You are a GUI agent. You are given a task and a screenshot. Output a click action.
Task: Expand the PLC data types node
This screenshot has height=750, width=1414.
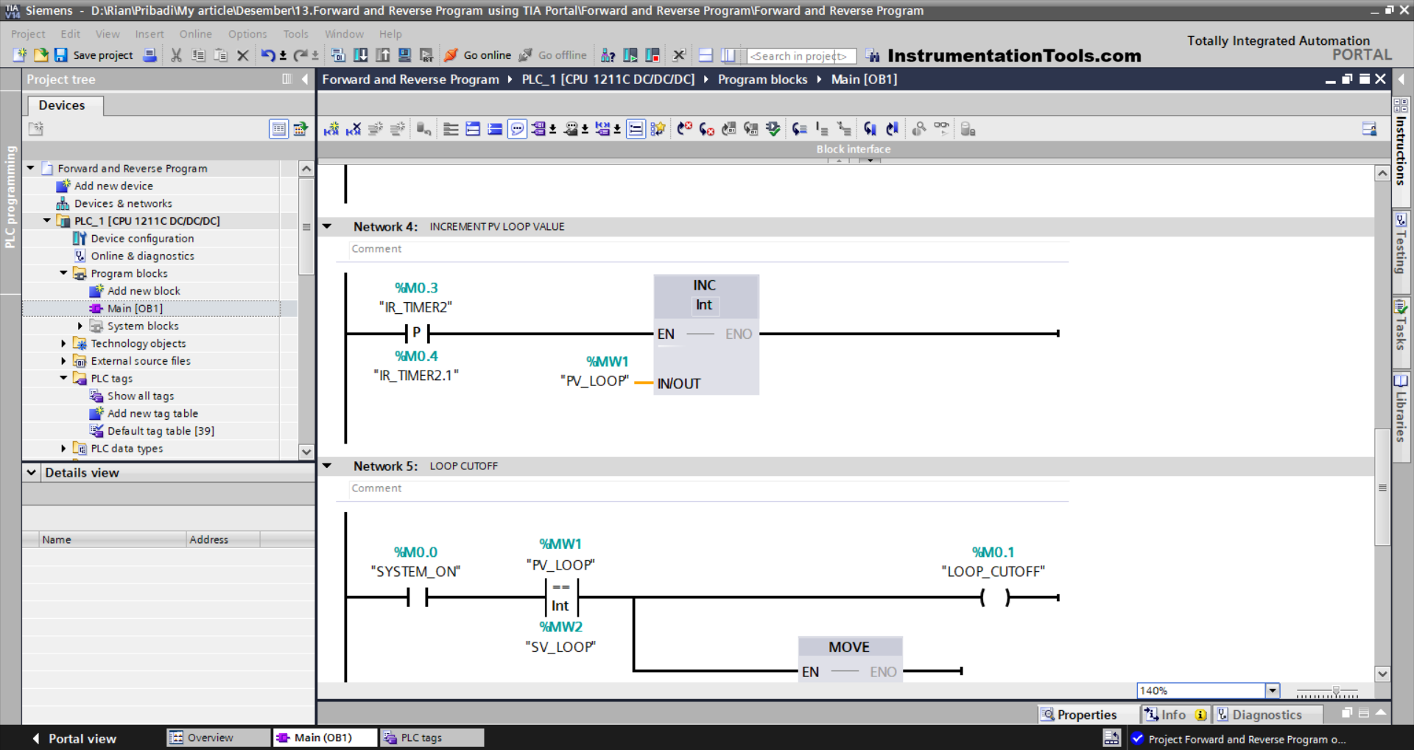click(63, 448)
